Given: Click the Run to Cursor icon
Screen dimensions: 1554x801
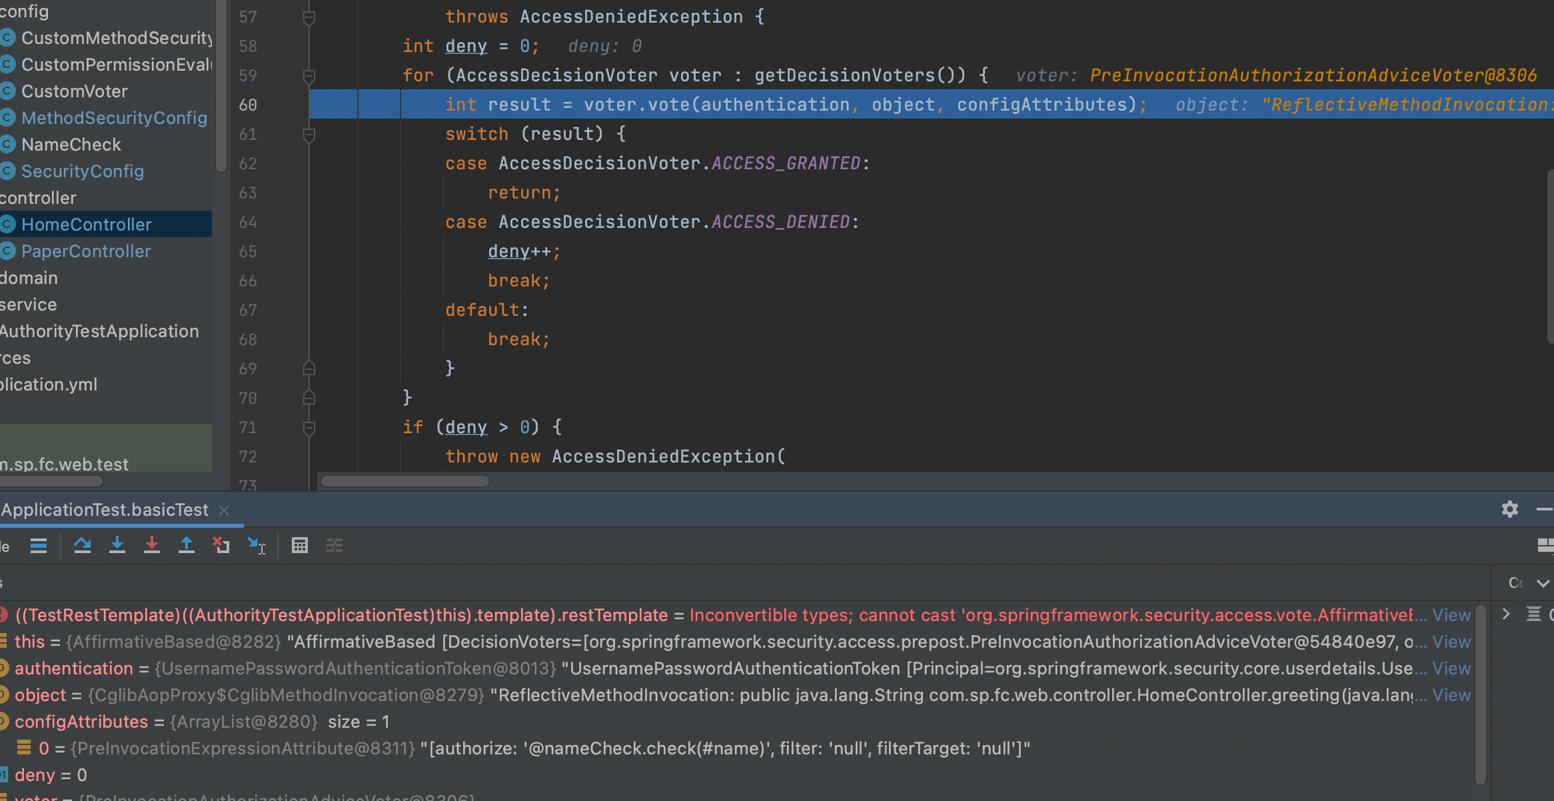Looking at the screenshot, I should click(256, 546).
